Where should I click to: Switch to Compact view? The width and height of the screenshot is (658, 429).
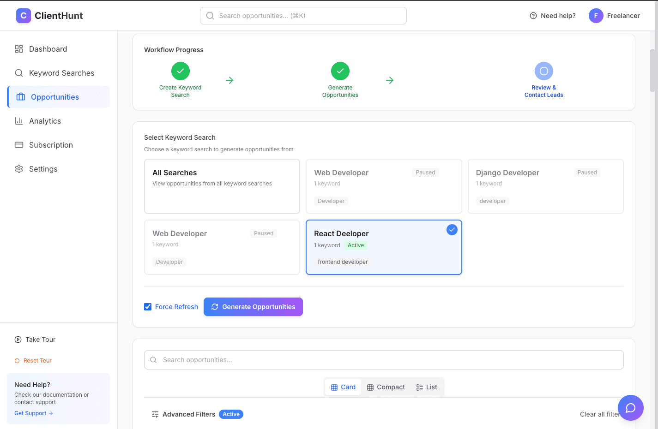pos(386,387)
